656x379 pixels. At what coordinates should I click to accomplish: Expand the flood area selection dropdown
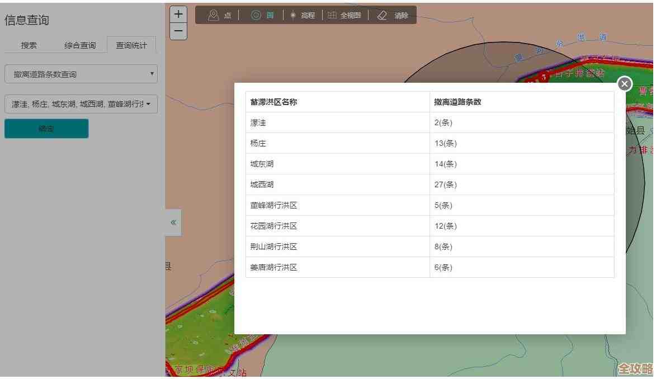81,104
